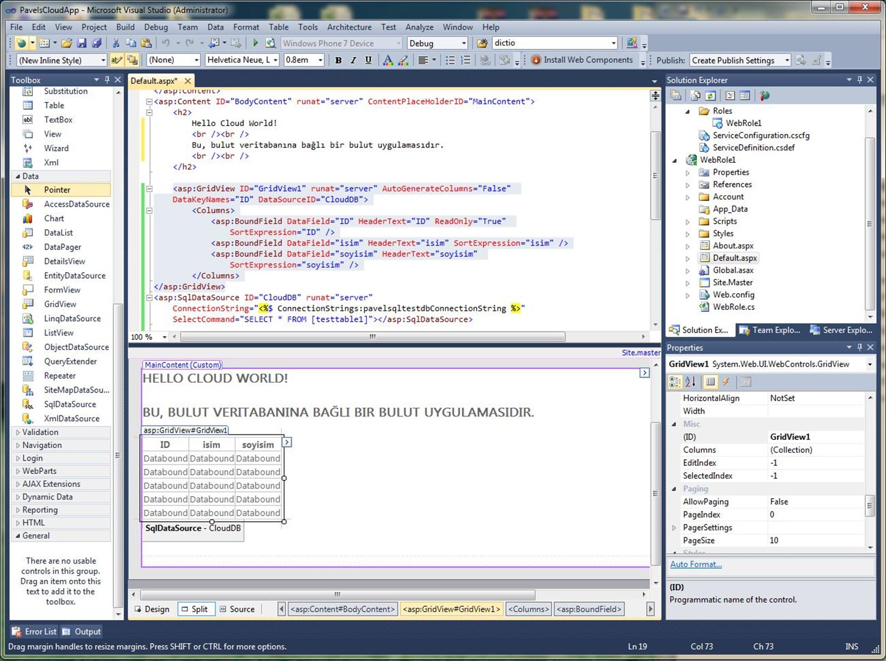Click View Designer icon in Solution Explorer
This screenshot has height=661, width=886.
745,96
